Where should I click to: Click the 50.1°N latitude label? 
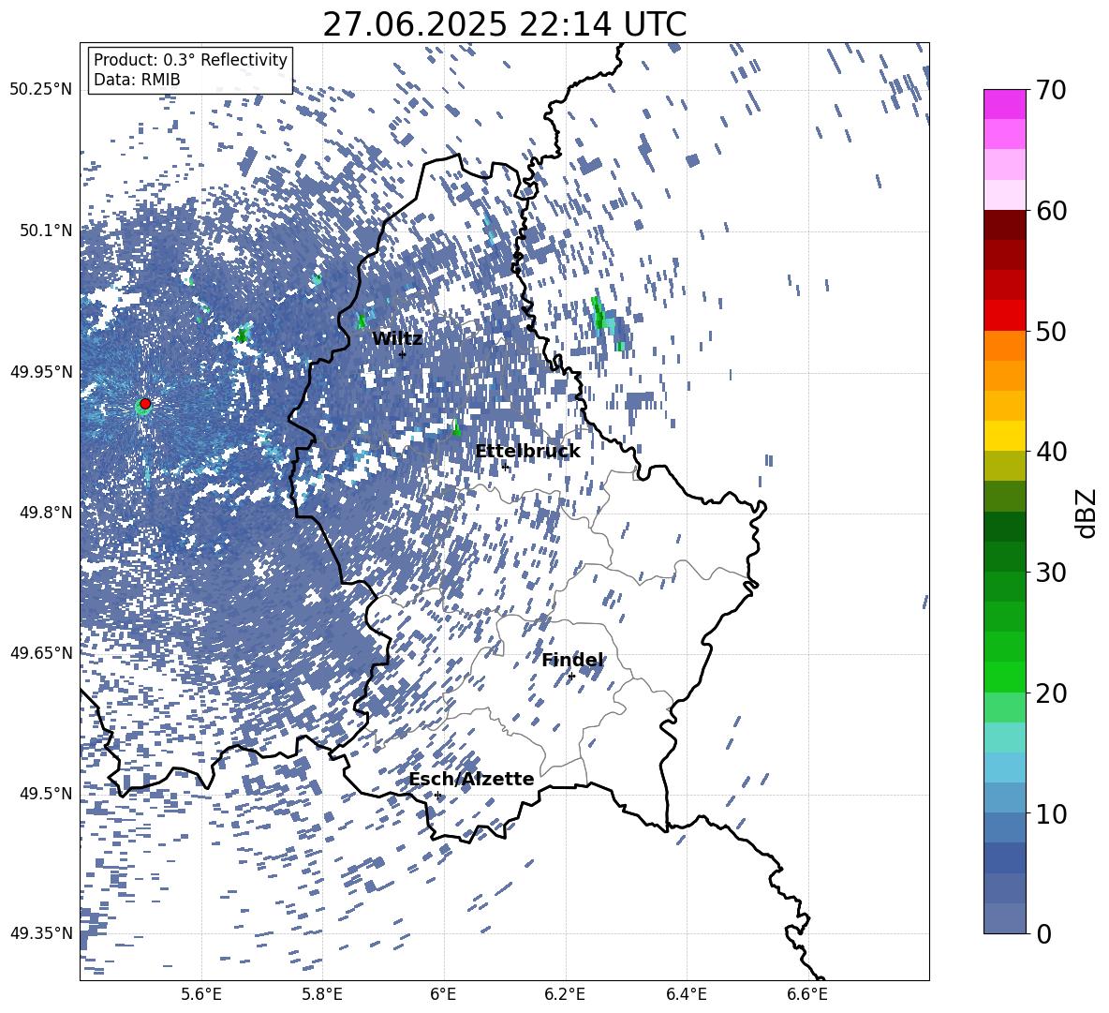pyautogui.click(x=46, y=231)
